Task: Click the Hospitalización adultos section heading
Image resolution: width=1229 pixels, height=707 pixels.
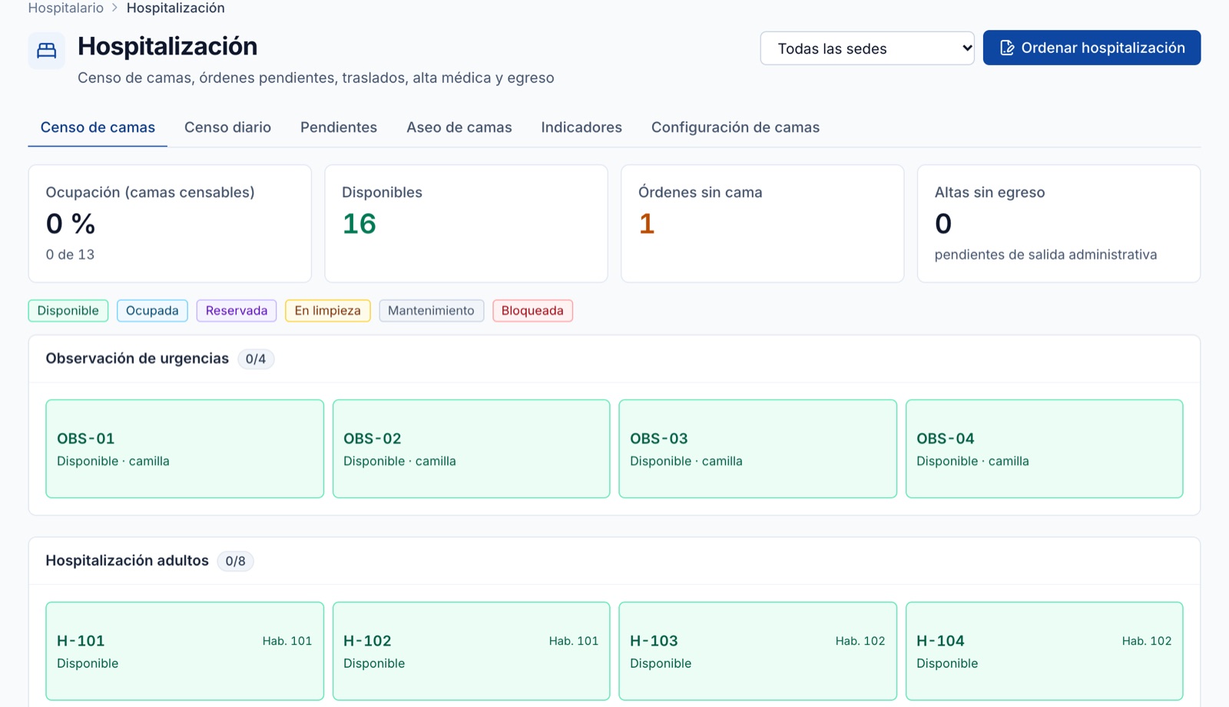Action: [127, 560]
